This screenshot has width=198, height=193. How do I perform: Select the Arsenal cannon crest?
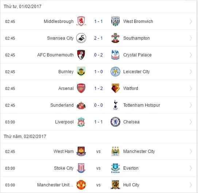(x=81, y=88)
